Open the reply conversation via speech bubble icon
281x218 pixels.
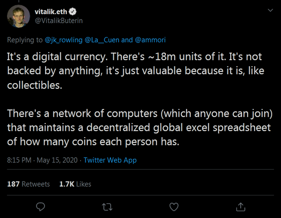click(40, 206)
